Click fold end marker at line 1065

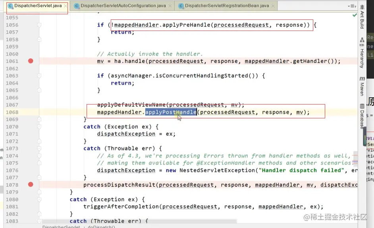point(39,90)
